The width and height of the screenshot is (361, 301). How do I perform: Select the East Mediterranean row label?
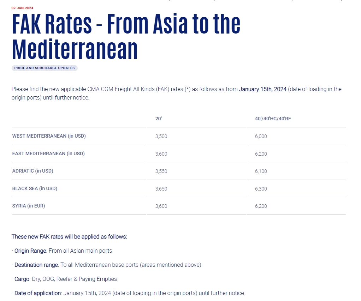(48, 153)
